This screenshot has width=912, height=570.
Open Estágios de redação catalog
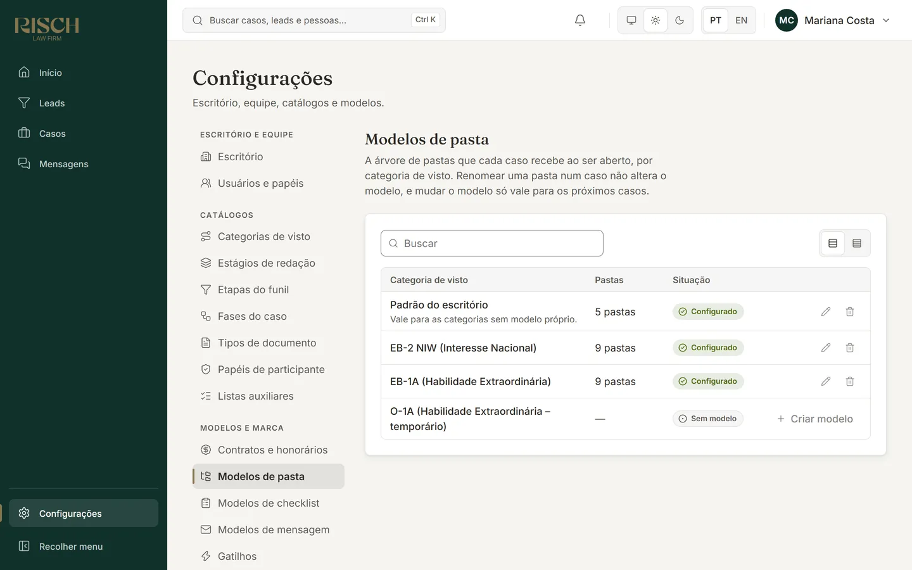(269, 263)
